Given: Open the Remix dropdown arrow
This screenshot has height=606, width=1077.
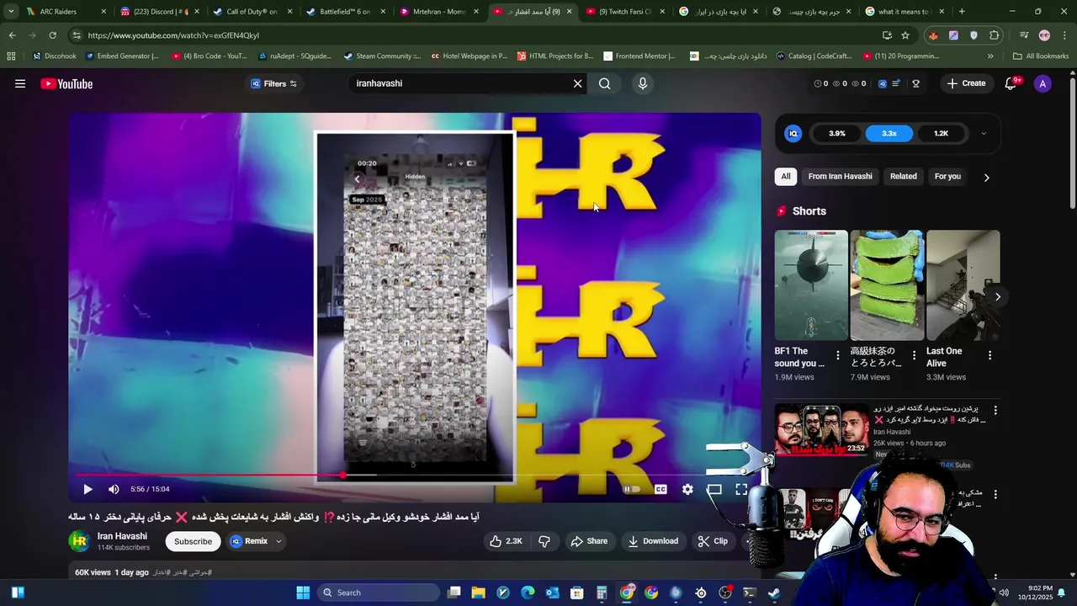Looking at the screenshot, I should tap(279, 541).
